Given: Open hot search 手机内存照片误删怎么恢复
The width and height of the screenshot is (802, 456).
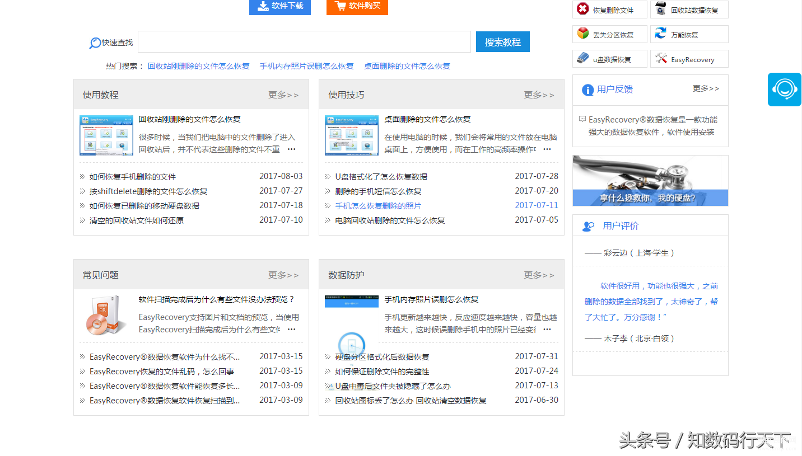Looking at the screenshot, I should pyautogui.click(x=307, y=66).
